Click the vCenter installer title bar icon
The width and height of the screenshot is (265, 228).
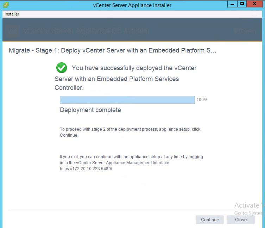[6, 5]
